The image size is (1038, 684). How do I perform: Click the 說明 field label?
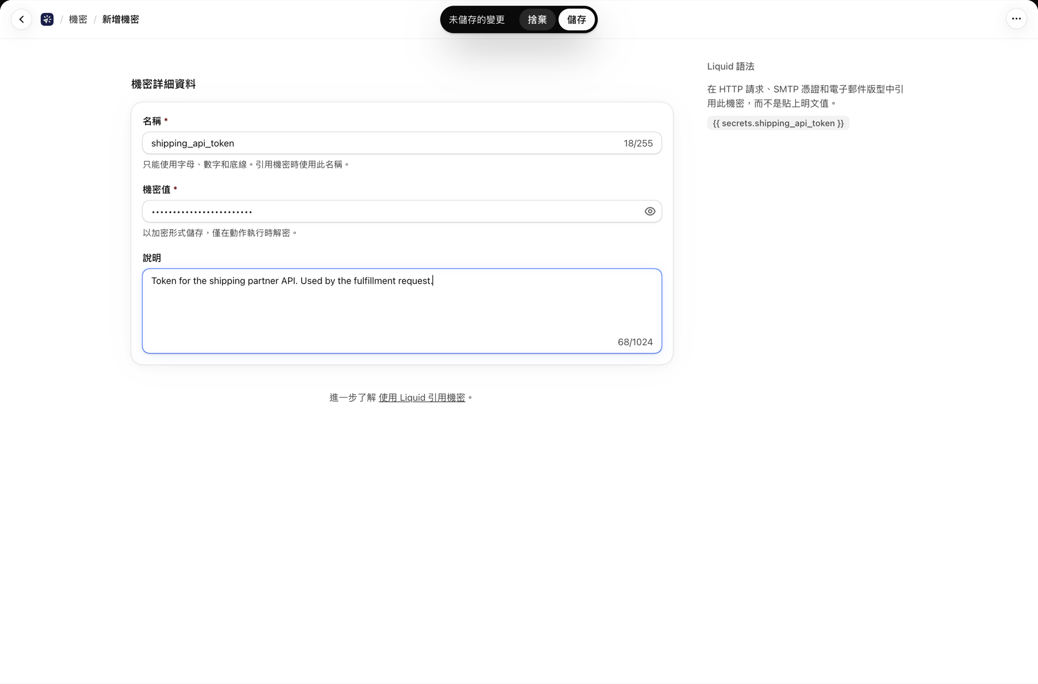[x=152, y=258]
